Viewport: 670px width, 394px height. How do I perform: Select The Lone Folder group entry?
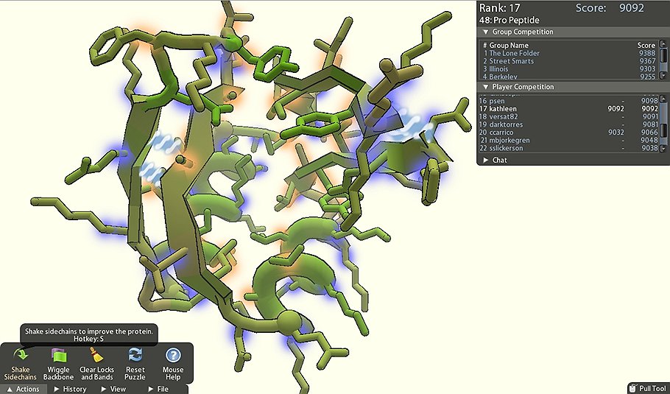tap(514, 54)
